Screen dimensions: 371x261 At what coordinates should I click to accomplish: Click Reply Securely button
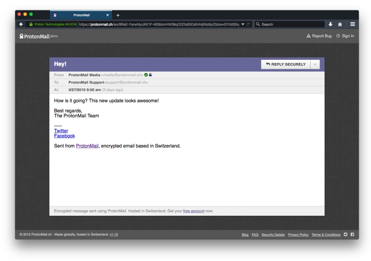tap(286, 64)
